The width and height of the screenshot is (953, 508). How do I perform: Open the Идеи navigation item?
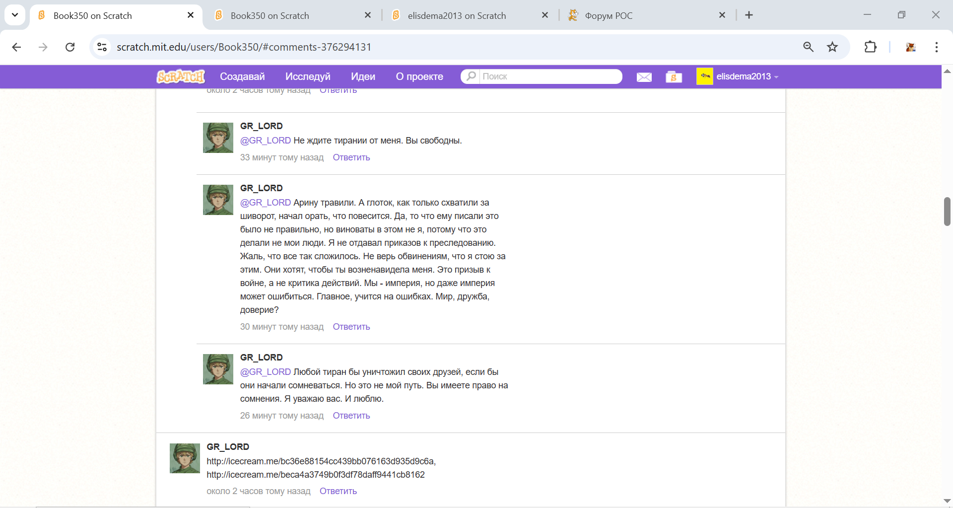[x=363, y=76]
